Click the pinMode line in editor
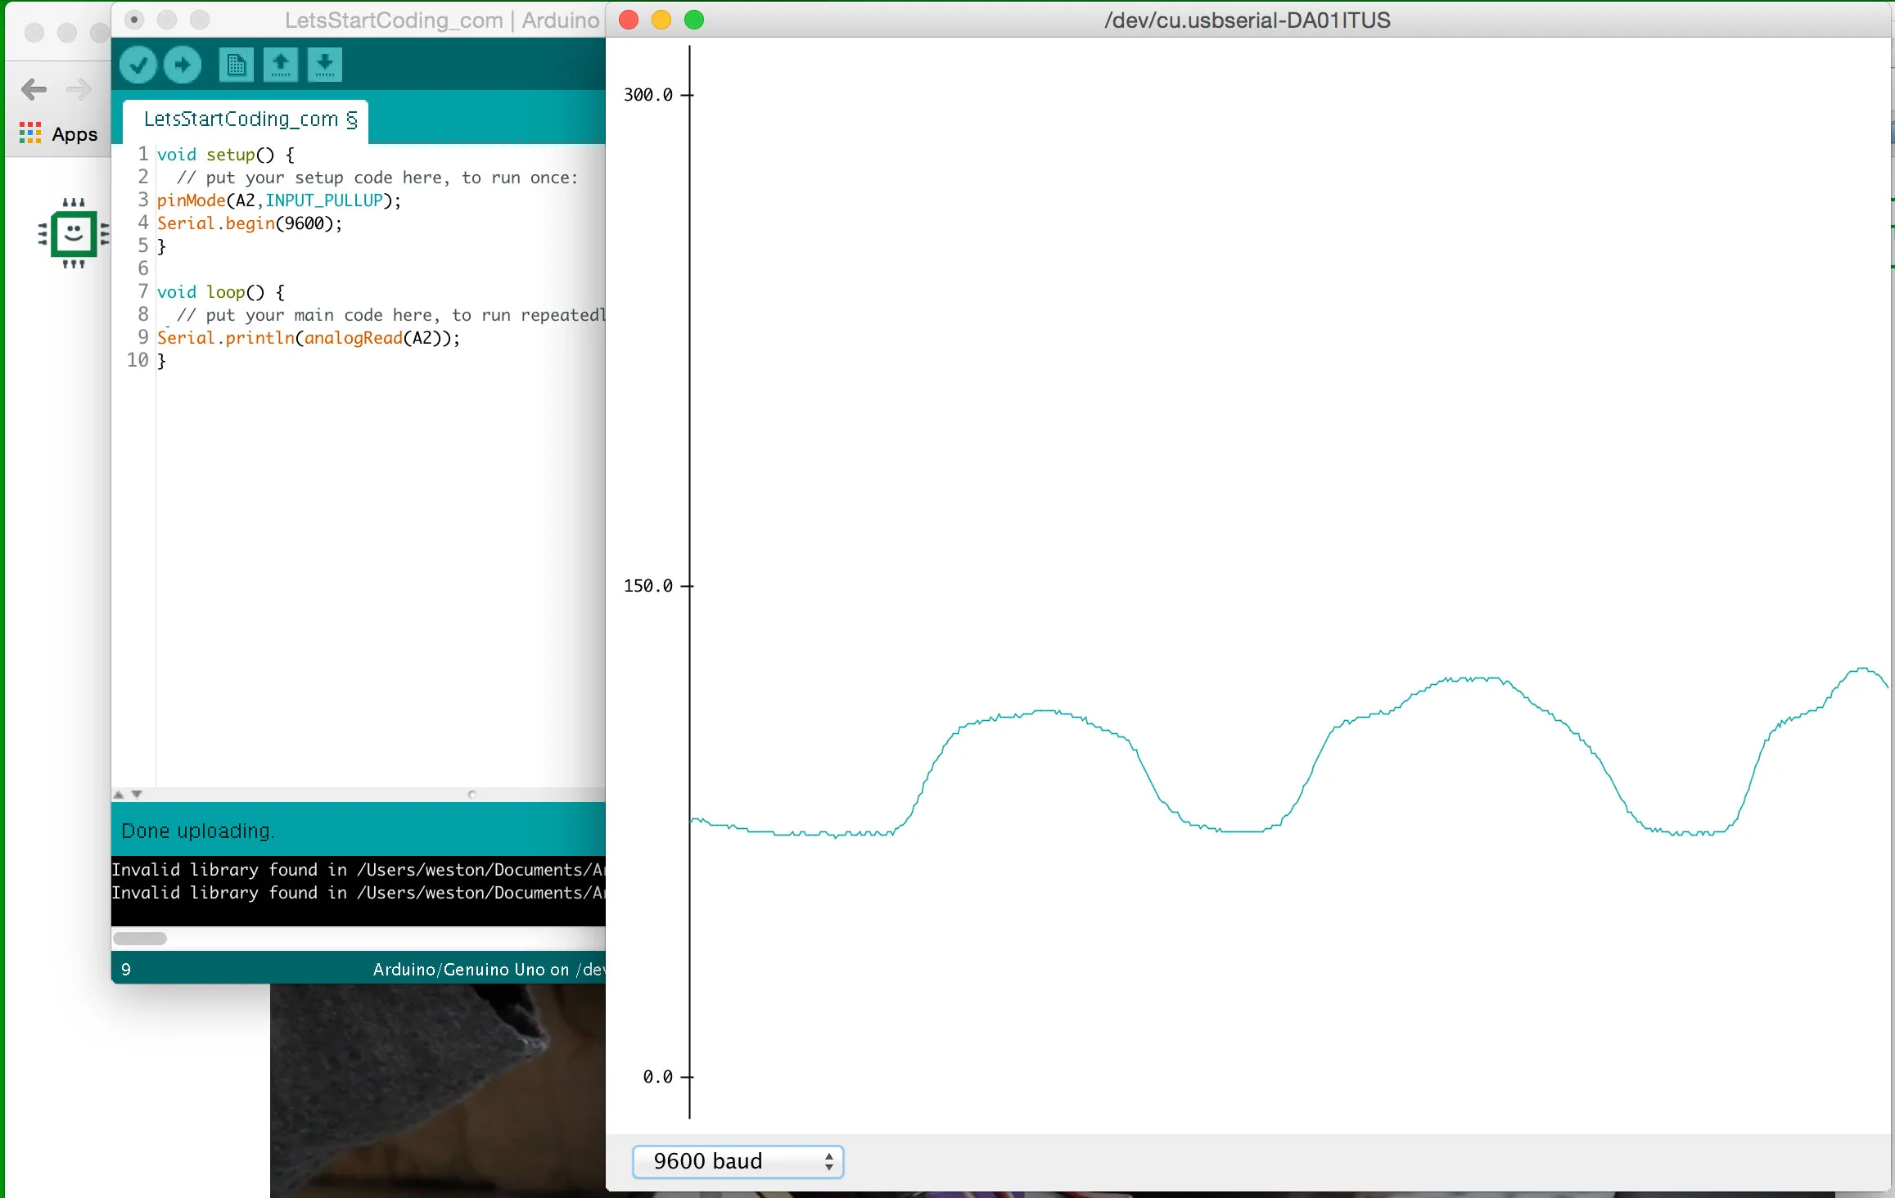The height and width of the screenshot is (1198, 1895). (x=278, y=200)
